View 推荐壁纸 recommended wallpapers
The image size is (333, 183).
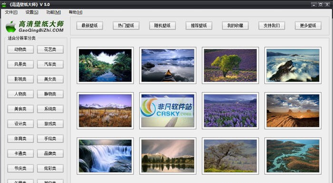(x=199, y=26)
